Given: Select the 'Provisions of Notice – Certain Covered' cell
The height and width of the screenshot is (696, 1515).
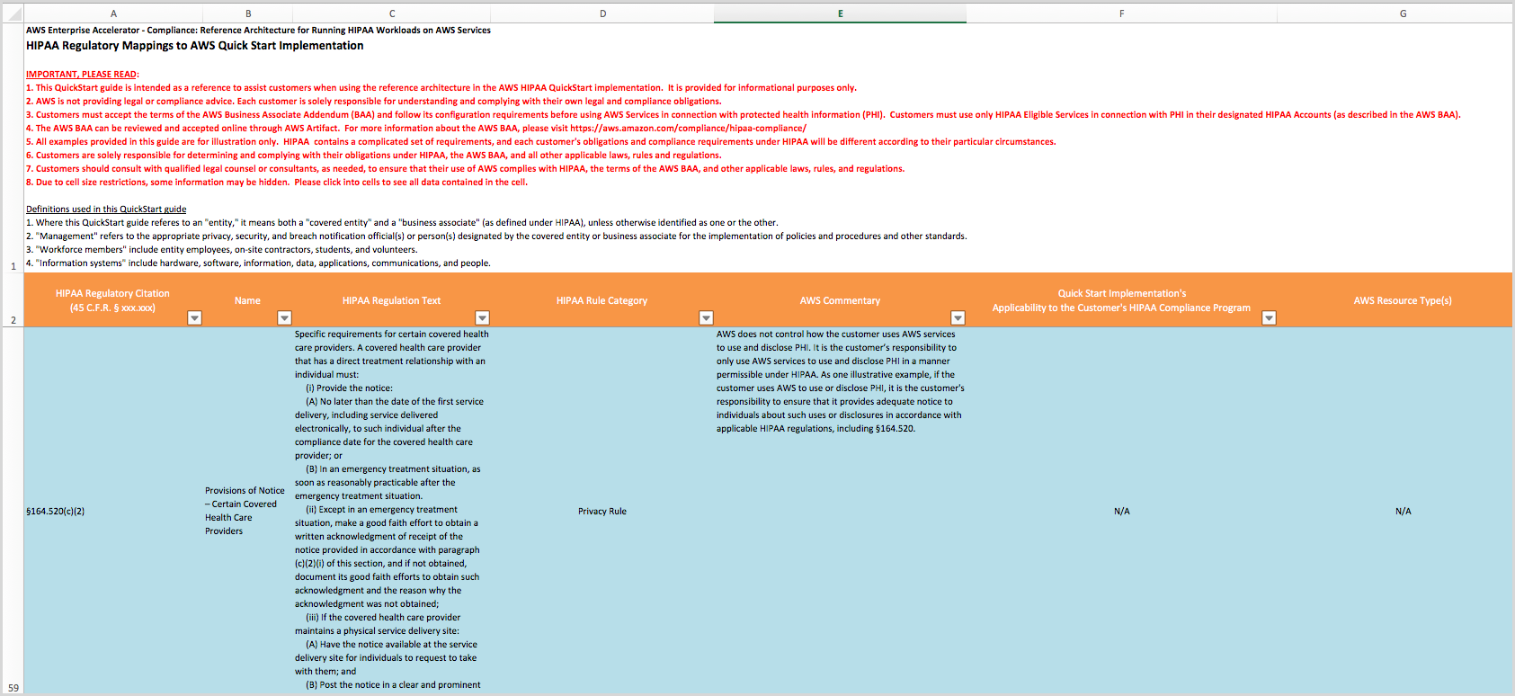Looking at the screenshot, I should coord(248,511).
